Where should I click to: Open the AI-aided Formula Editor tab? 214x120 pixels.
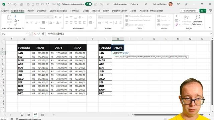(x=151, y=11)
